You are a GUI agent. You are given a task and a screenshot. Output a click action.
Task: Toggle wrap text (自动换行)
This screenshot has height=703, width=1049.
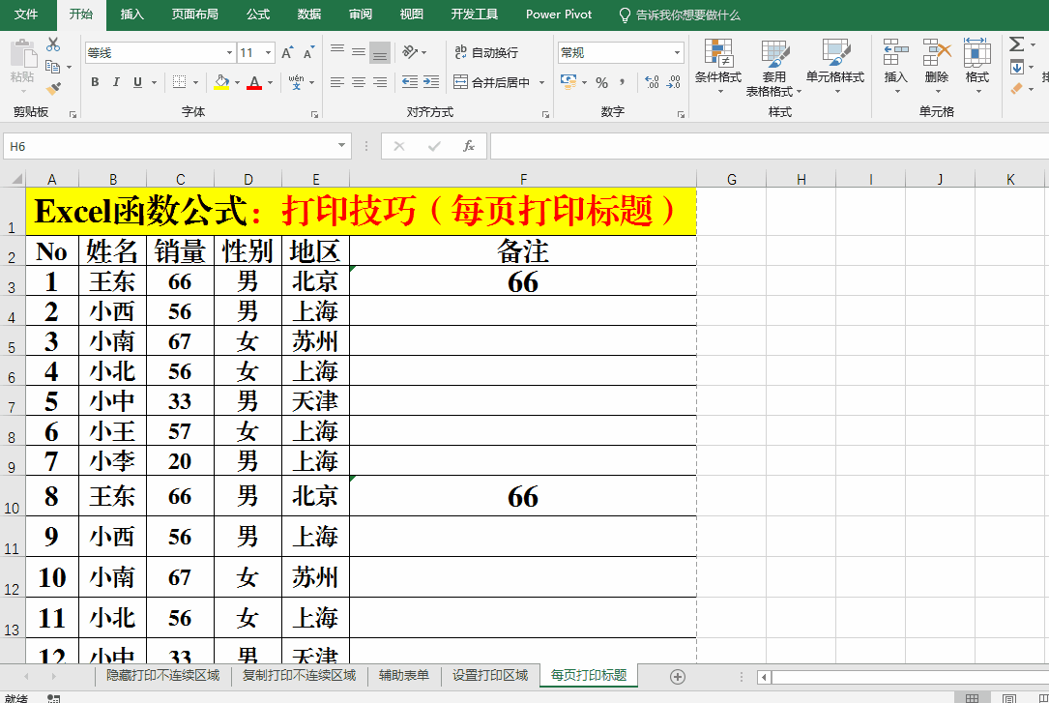tap(486, 52)
